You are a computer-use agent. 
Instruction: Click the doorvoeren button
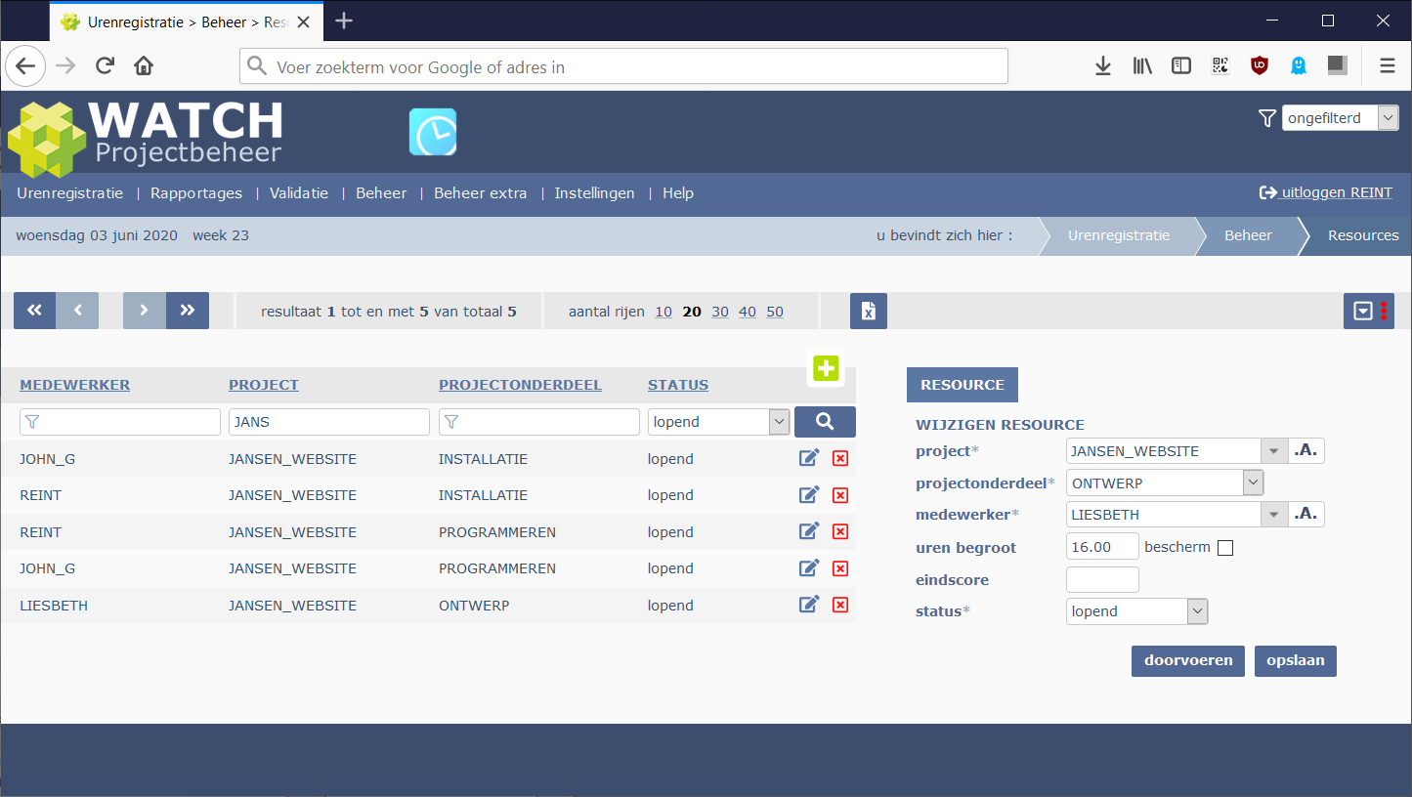pos(1188,660)
